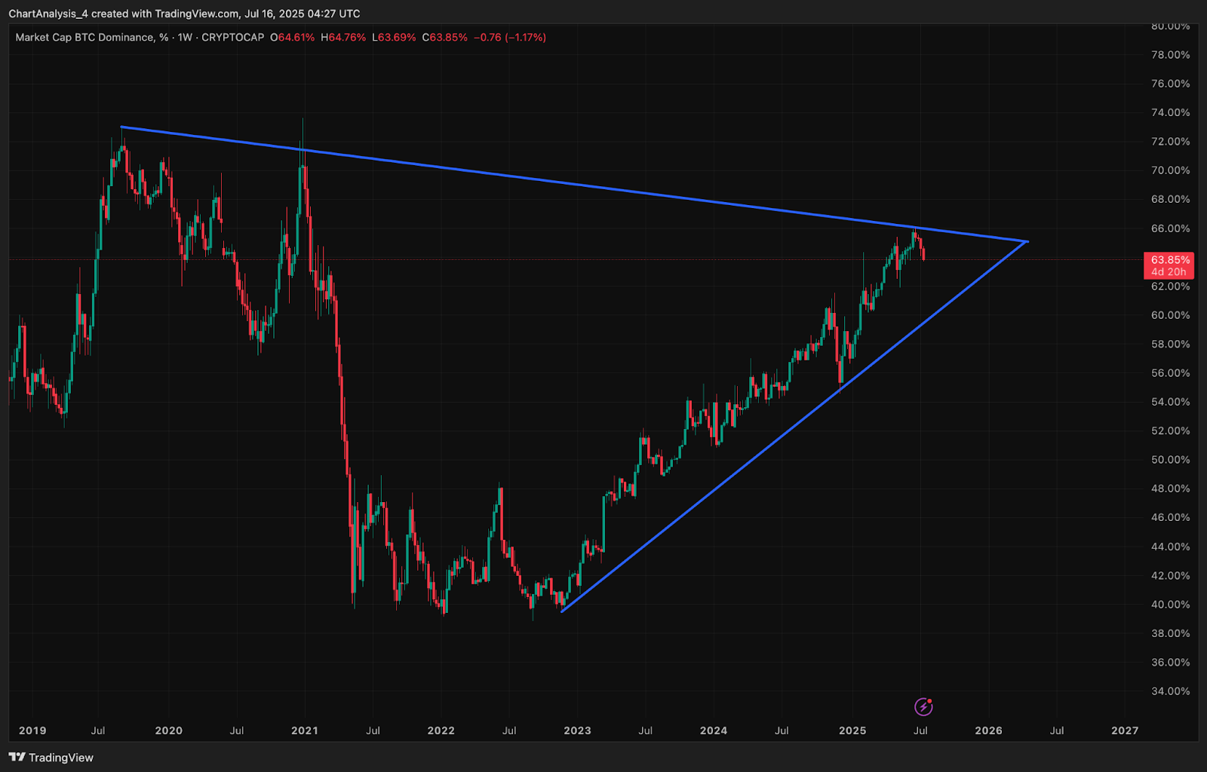Click the 2025 label on time axis

(x=852, y=730)
